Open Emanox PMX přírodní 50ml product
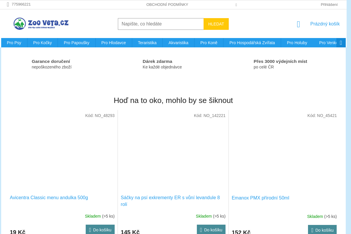 (260, 198)
